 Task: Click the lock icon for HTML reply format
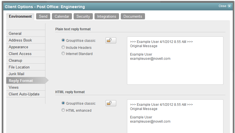111,104
